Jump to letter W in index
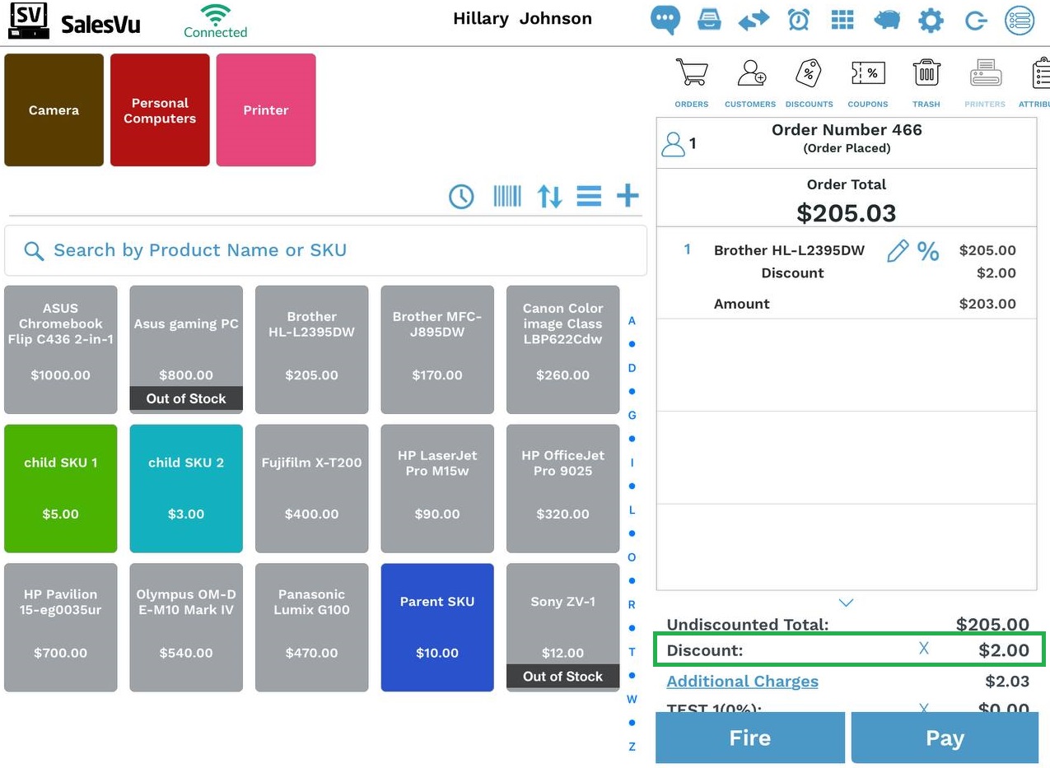1050x768 pixels. pyautogui.click(x=632, y=700)
